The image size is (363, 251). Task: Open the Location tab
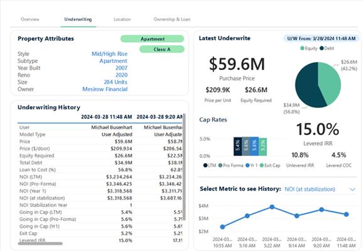(122, 19)
